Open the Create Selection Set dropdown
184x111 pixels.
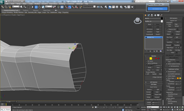pyautogui.click(x=89, y=7)
